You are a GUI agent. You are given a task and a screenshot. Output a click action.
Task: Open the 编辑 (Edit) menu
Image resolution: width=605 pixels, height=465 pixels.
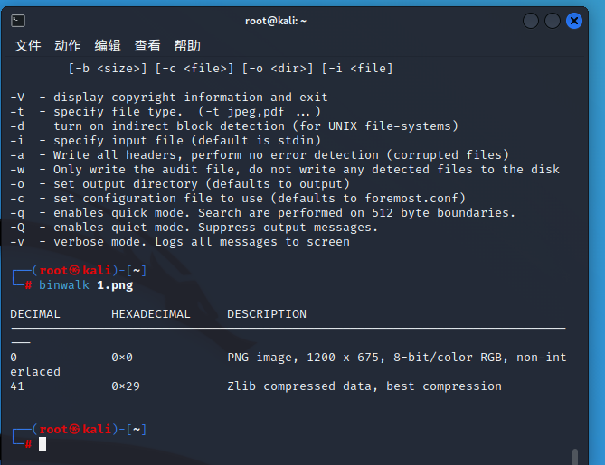pyautogui.click(x=108, y=46)
